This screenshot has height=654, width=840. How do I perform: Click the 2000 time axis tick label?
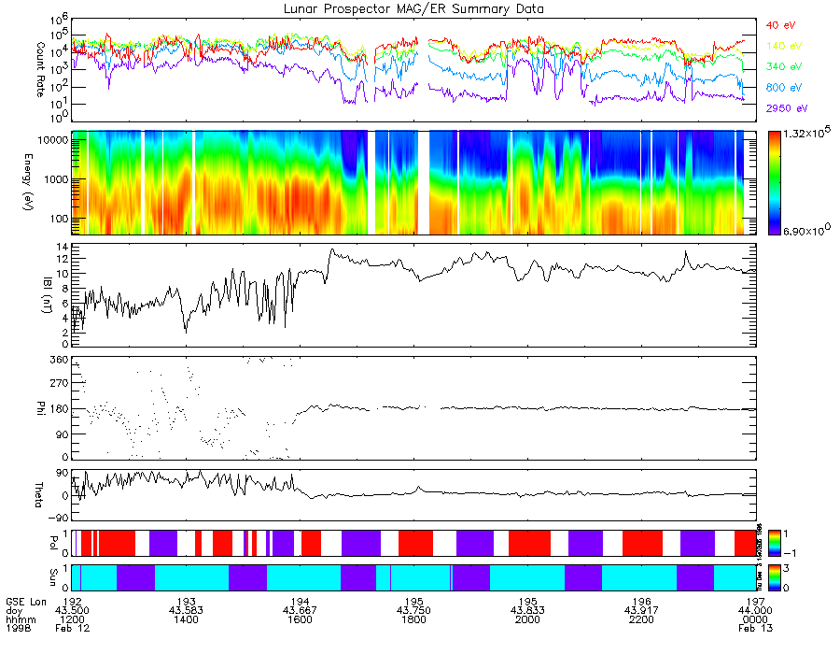point(527,619)
